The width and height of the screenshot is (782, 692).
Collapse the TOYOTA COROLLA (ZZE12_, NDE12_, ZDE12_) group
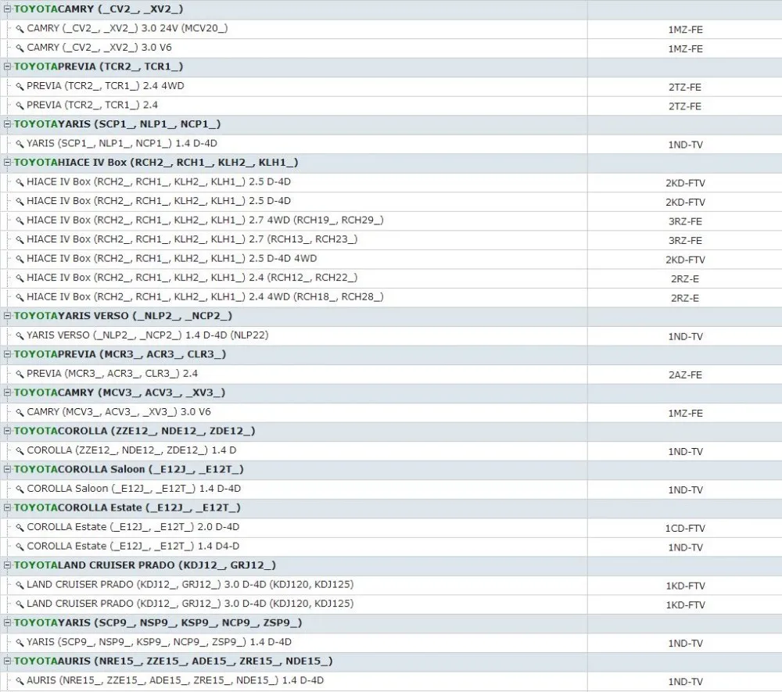(x=8, y=431)
